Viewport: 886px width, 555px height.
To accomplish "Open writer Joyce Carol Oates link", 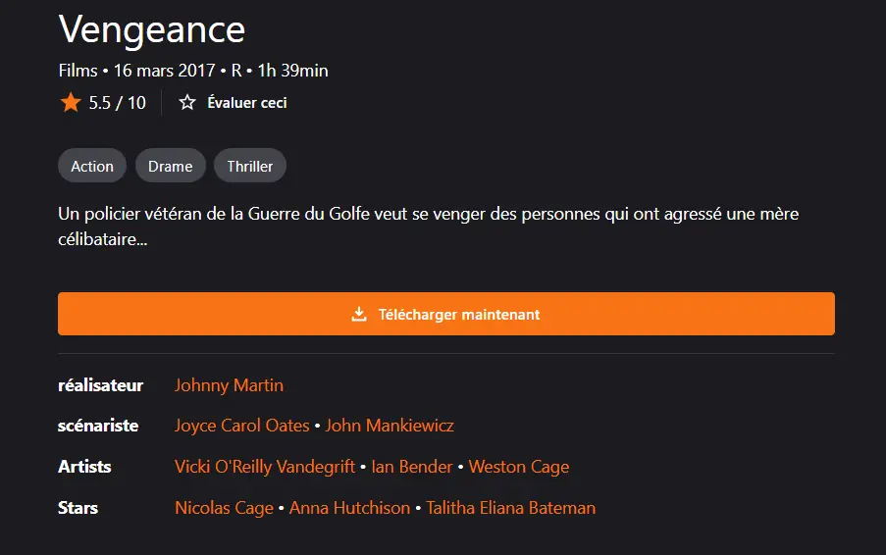I will [241, 426].
